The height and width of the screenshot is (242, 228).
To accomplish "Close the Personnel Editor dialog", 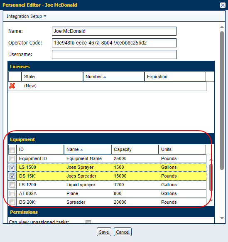I will coord(223,5).
